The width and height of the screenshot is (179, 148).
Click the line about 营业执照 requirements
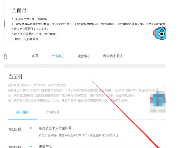(89, 24)
